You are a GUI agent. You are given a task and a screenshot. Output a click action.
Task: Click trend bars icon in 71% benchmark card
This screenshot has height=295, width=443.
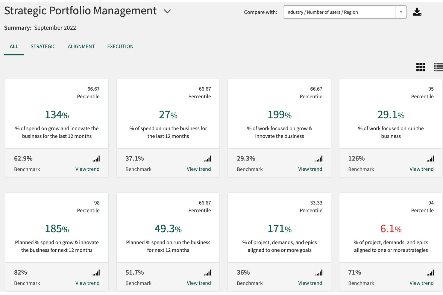point(430,273)
